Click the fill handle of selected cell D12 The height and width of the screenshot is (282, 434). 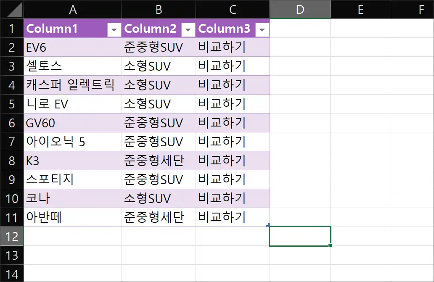point(330,245)
